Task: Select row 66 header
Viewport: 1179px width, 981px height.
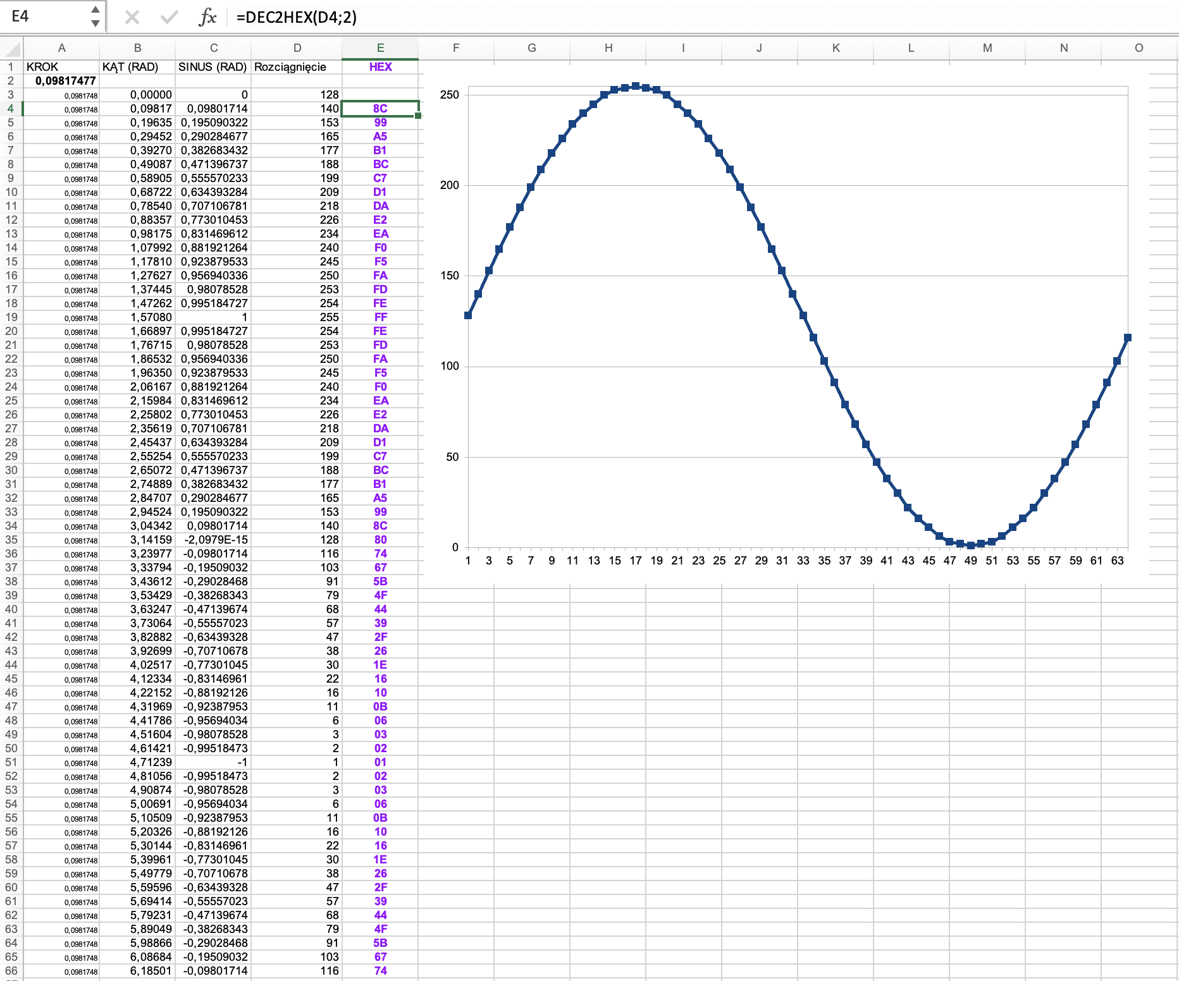Action: [11, 971]
